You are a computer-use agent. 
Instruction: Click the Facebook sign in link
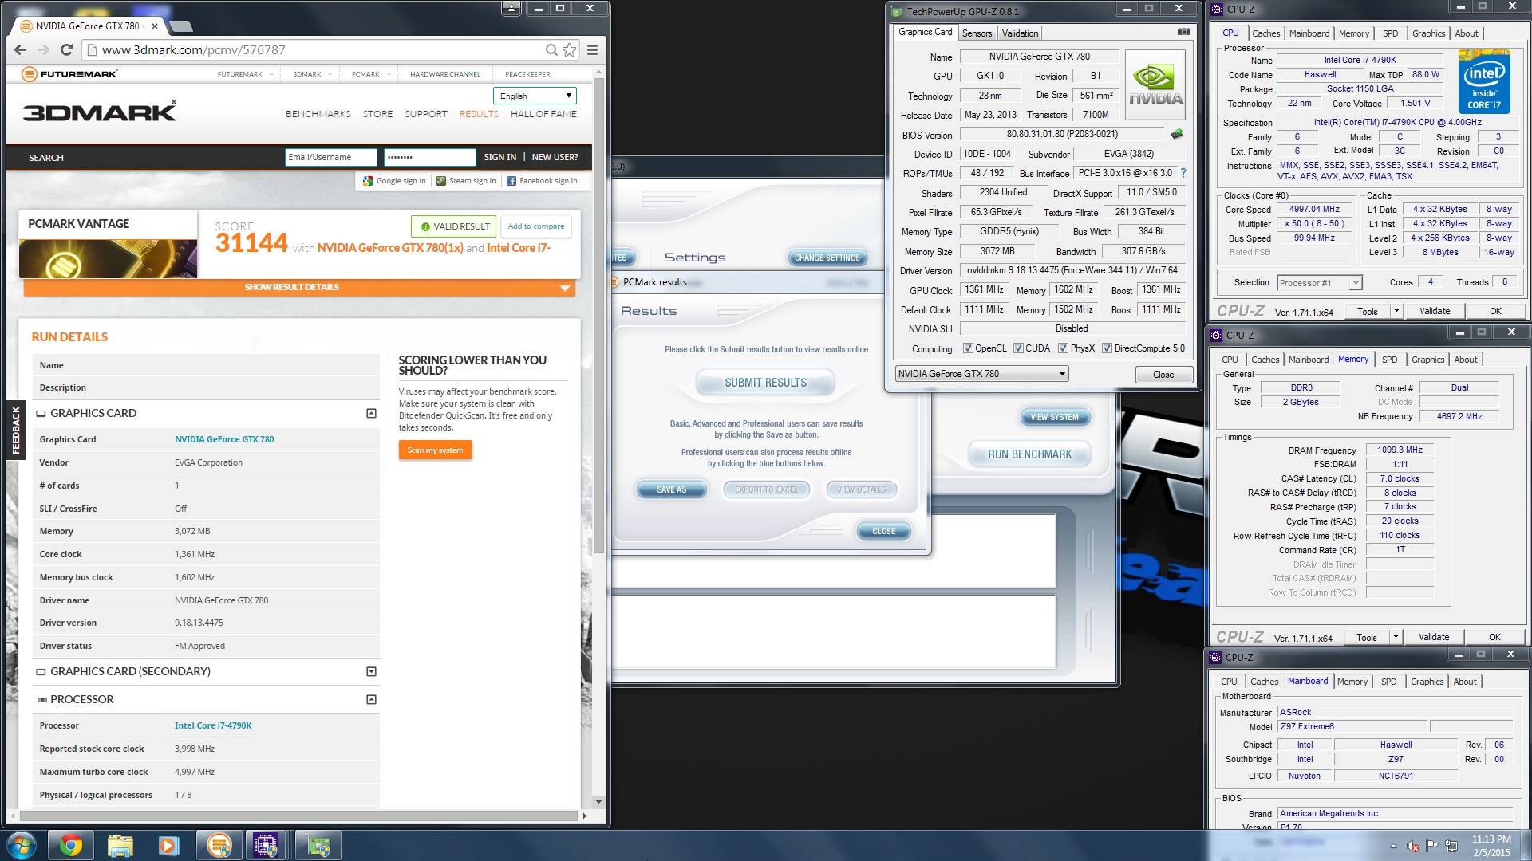pos(542,181)
